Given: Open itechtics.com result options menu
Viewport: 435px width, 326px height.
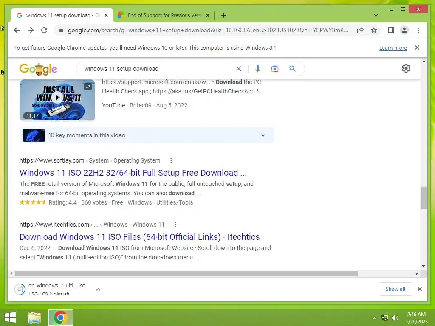Looking at the screenshot, I should pos(175,225).
